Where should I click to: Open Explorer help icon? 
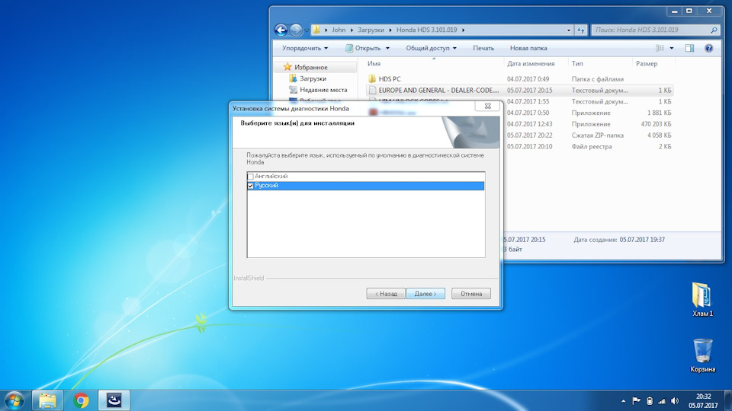click(708, 48)
